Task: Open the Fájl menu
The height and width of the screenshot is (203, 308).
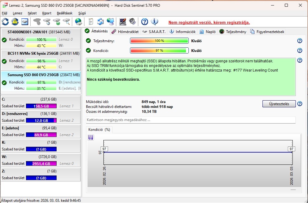Action: tap(5, 13)
